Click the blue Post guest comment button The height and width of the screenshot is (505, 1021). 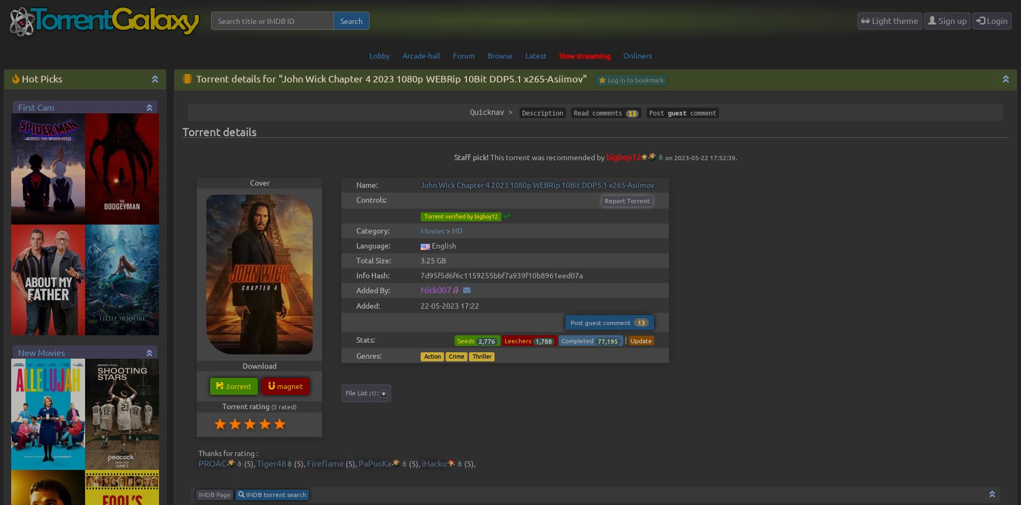609,323
